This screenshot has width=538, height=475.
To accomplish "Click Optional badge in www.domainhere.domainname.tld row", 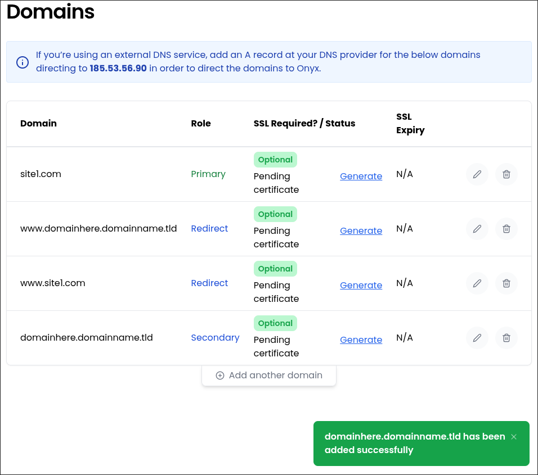I will pyautogui.click(x=275, y=214).
